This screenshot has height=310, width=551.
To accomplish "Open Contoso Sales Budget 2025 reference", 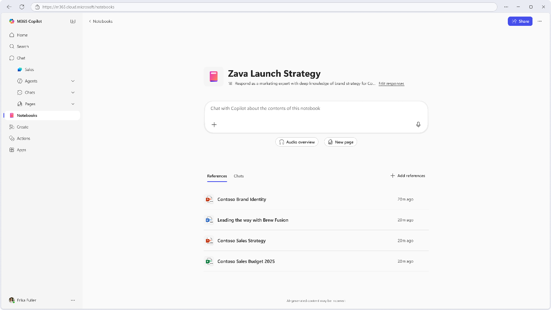I will coord(246,261).
